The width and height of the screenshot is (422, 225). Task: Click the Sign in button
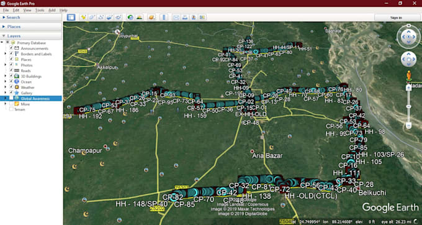point(396,17)
